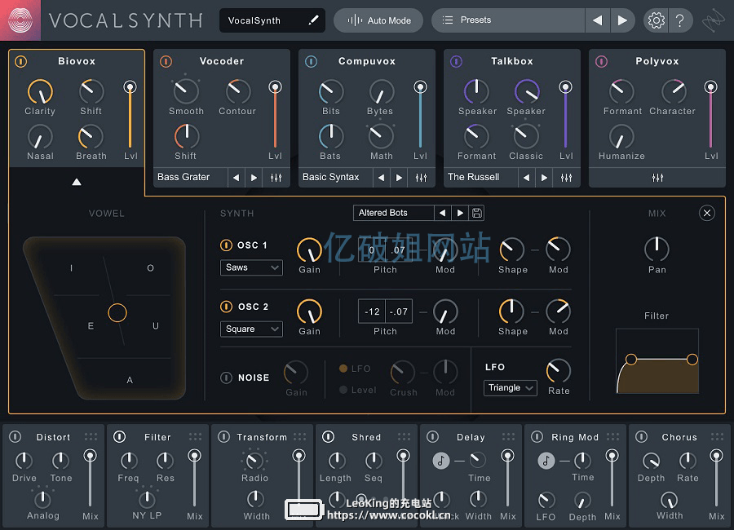Select the noise Level radio option

point(343,390)
